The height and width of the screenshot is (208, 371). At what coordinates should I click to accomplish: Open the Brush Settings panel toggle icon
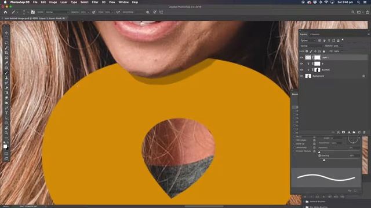(33, 12)
